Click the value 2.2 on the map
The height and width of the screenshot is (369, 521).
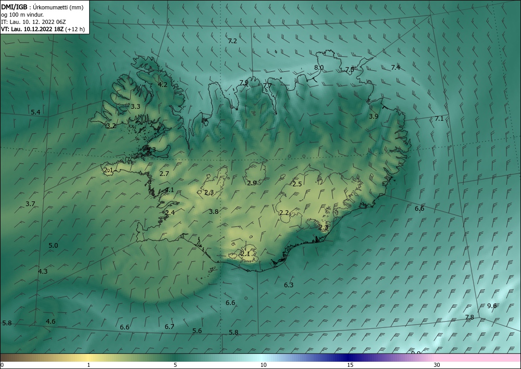click(284, 213)
